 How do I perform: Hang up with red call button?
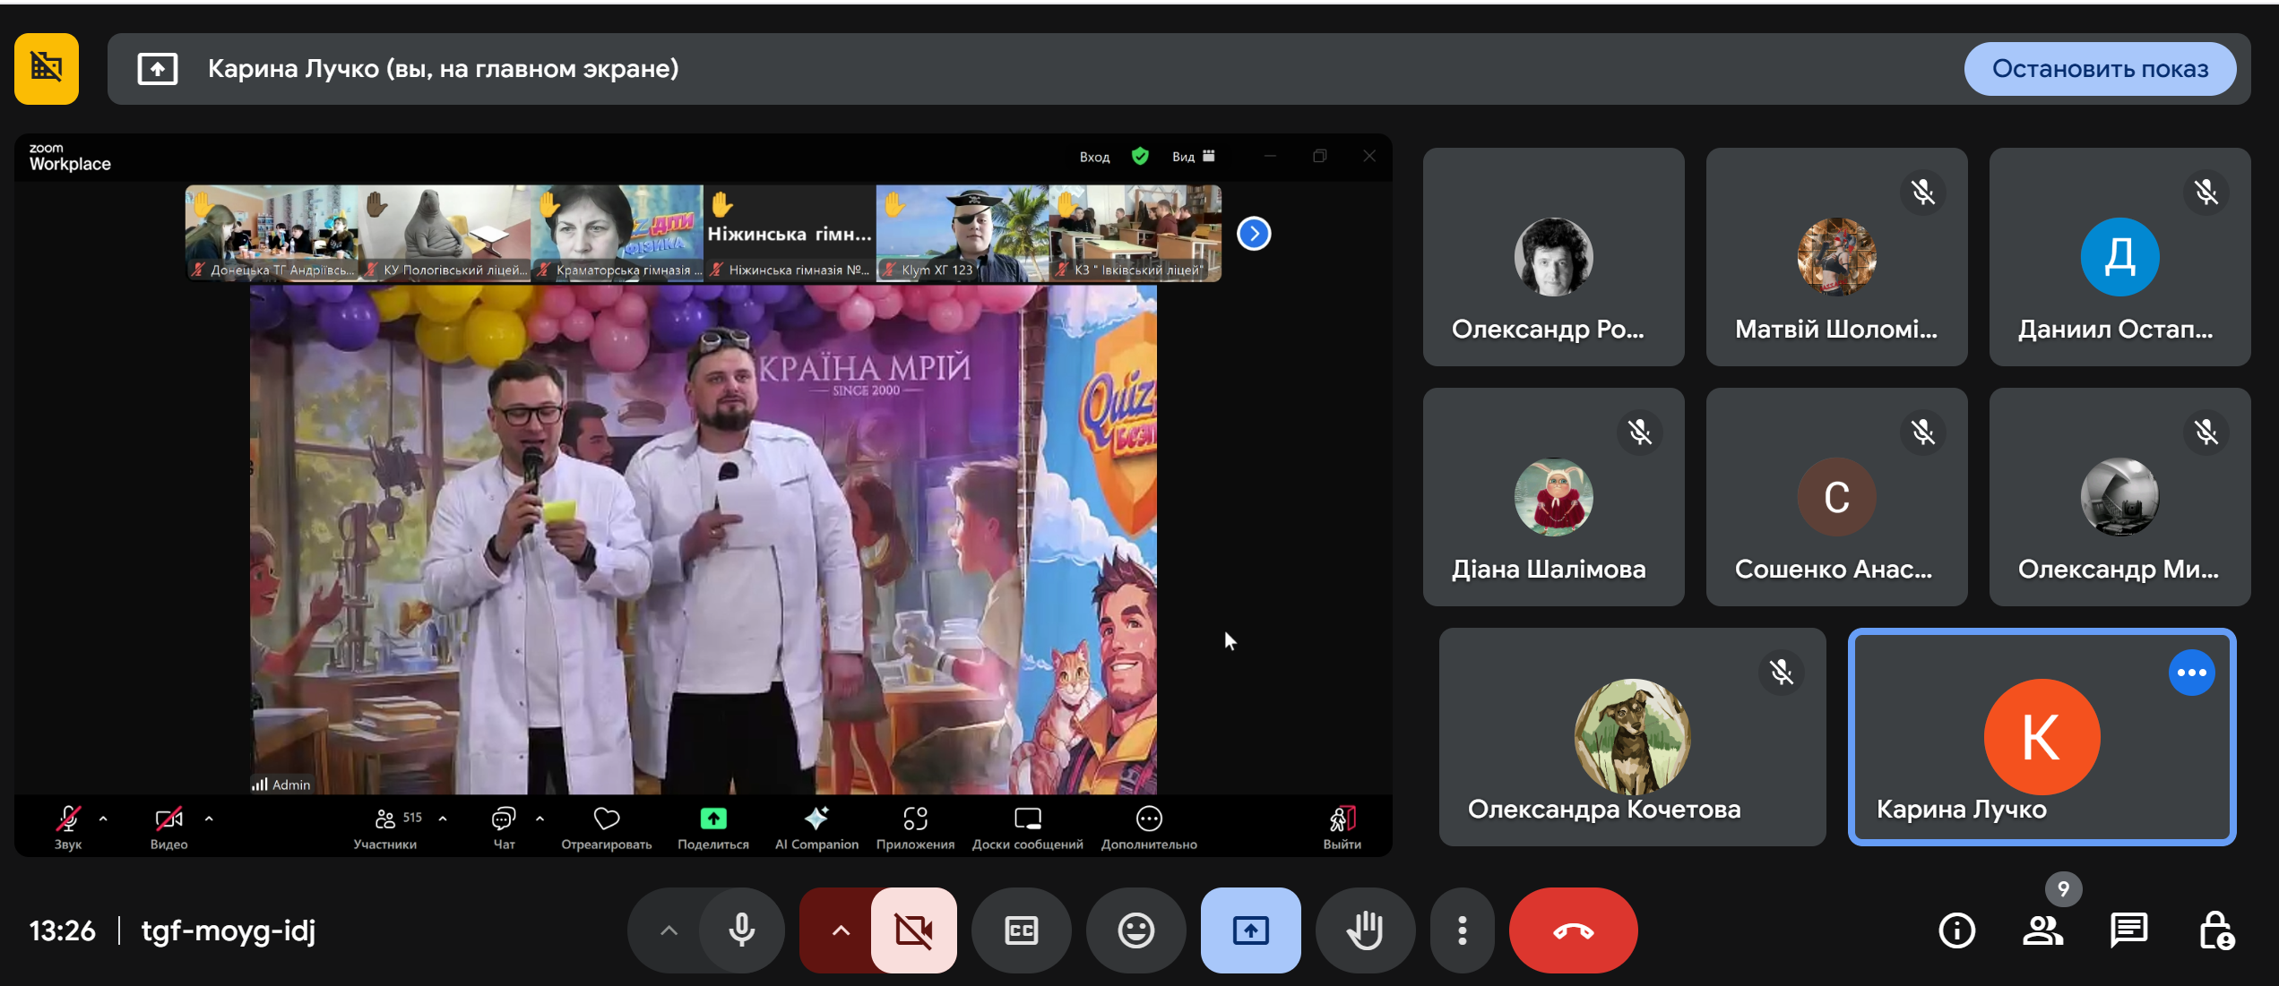[1573, 930]
